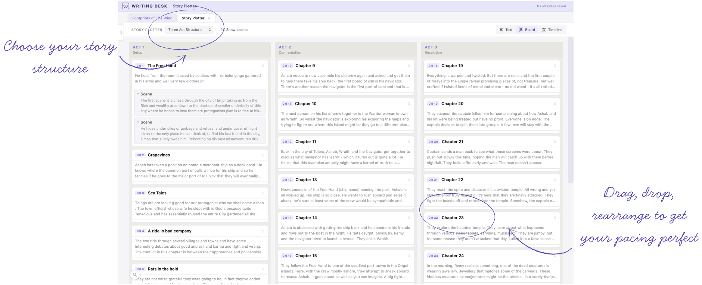Screen dimensions: 702x285
Task: Click the CH 3 badge
Action: coord(140,193)
